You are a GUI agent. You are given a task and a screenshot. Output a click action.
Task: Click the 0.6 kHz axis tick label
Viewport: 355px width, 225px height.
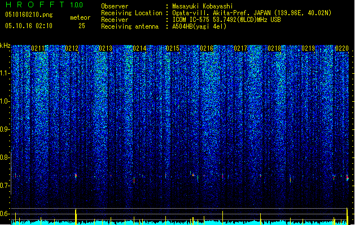point(5,214)
